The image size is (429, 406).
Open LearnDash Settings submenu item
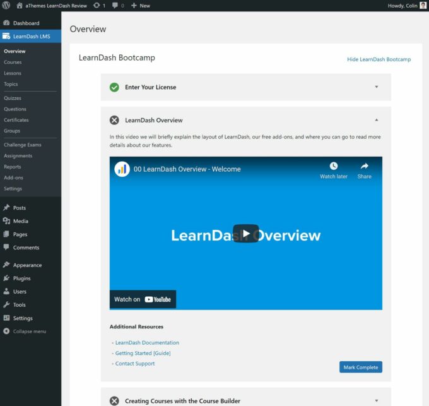tap(13, 189)
